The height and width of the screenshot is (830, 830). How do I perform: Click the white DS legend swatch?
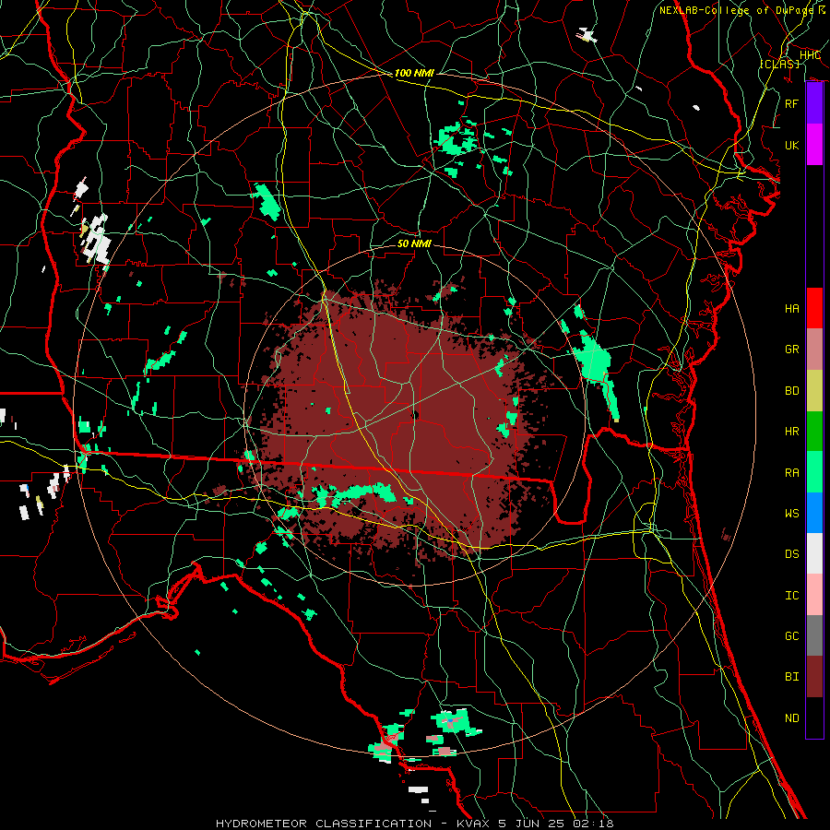(x=814, y=553)
